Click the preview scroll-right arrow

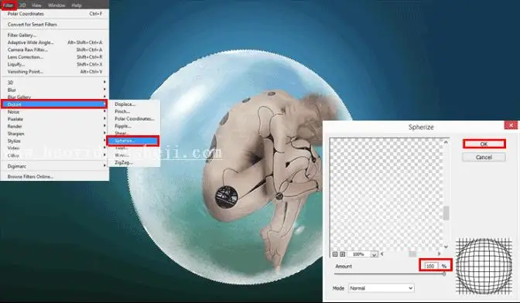(440, 254)
